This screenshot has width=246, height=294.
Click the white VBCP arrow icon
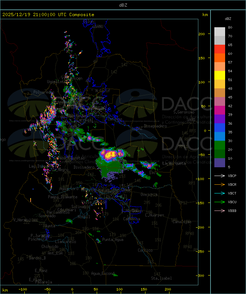click(x=220, y=176)
